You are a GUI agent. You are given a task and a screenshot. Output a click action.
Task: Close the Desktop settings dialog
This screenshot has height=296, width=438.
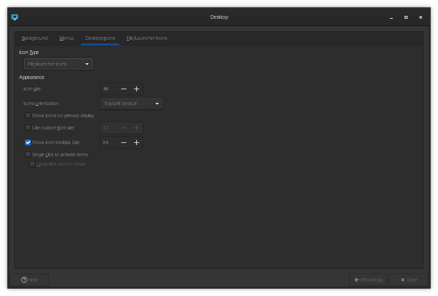pyautogui.click(x=408, y=280)
